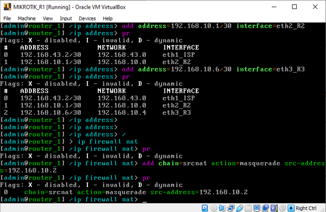Open the Machine menu
This screenshot has height=212, width=326.
coord(27,18)
